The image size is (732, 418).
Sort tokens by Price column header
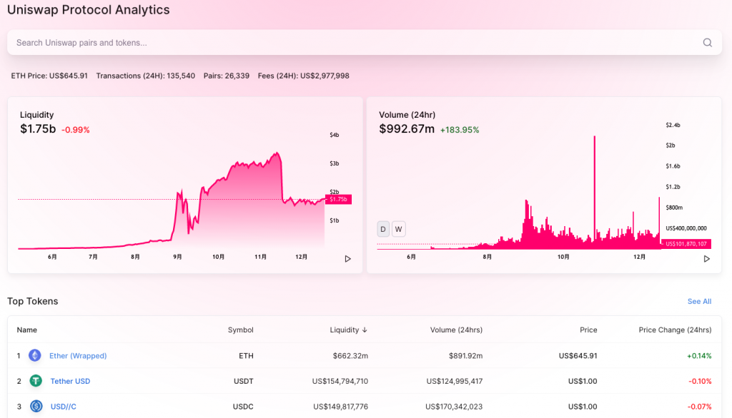click(x=588, y=330)
